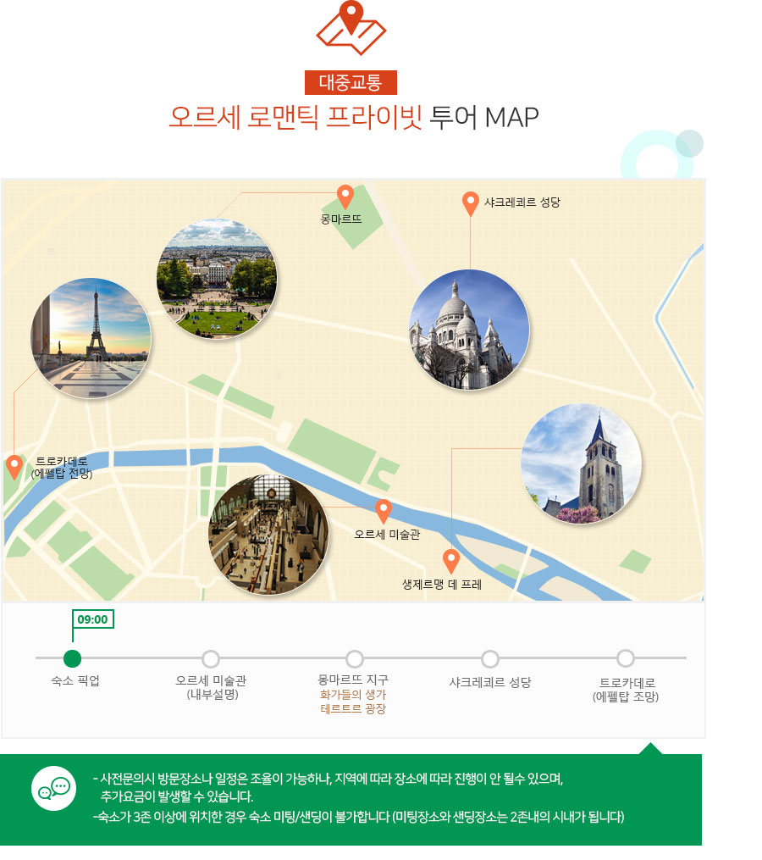
Task: Open the Eiffel Tower circular photo
Action: coord(91,338)
